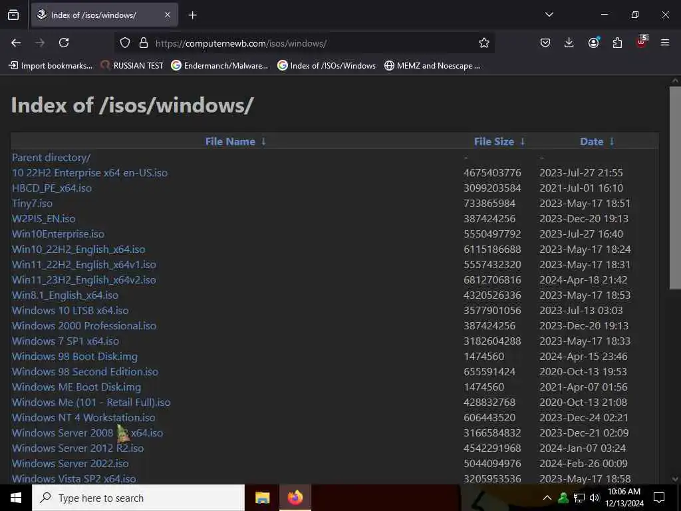Download Windows Vista SP2 x64.iso
The image size is (681, 511).
click(74, 479)
